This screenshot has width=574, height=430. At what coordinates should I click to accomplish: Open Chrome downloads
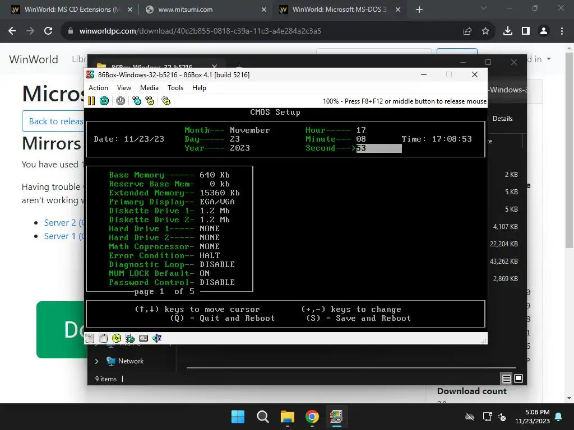pyautogui.click(x=508, y=31)
